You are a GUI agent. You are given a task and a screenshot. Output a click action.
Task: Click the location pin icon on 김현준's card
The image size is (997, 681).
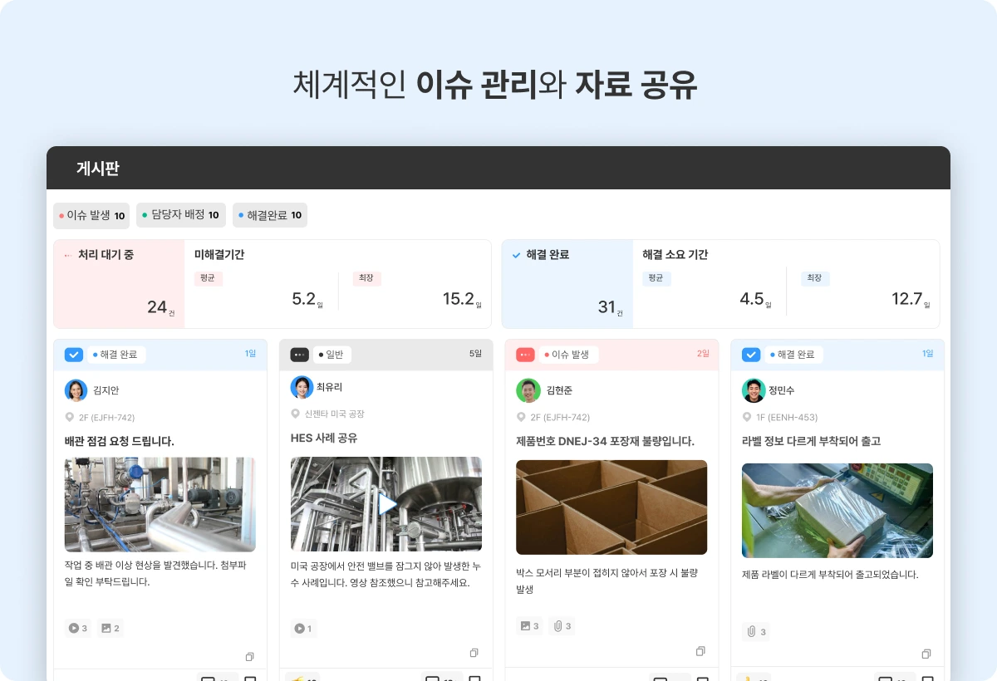point(521,418)
